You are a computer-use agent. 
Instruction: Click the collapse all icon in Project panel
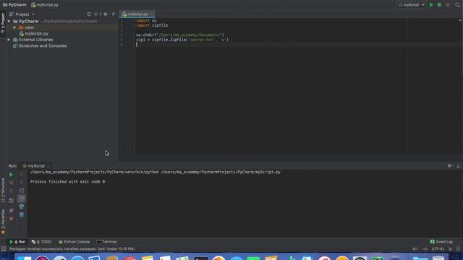click(96, 14)
